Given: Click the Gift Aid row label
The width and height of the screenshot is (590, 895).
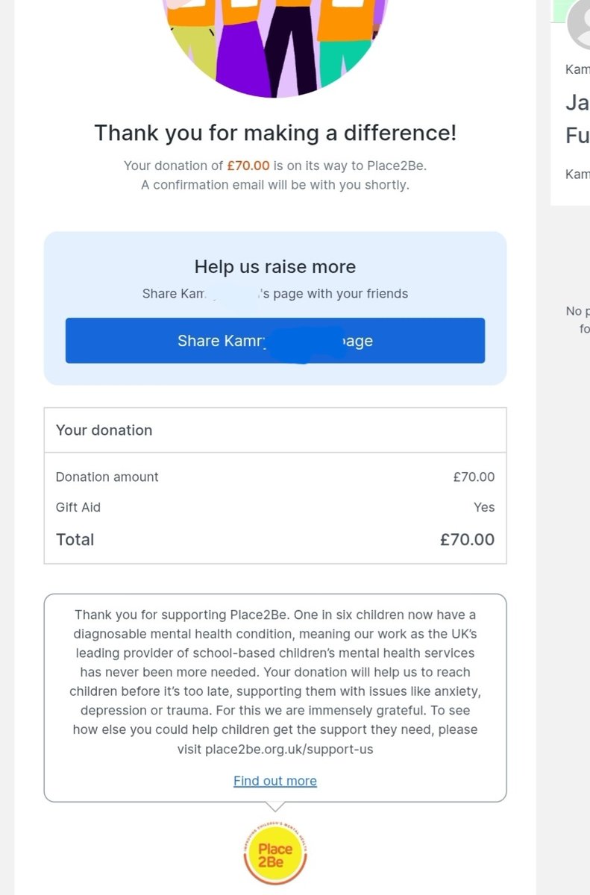Looking at the screenshot, I should click(78, 507).
